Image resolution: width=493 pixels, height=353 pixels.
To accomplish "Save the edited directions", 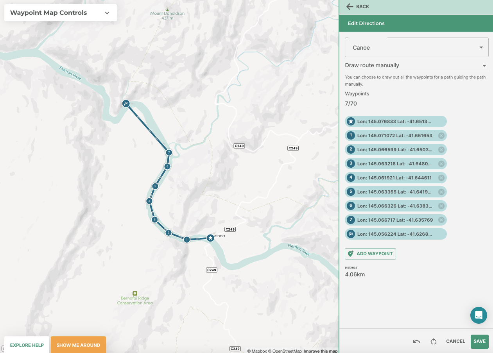I will [479, 341].
